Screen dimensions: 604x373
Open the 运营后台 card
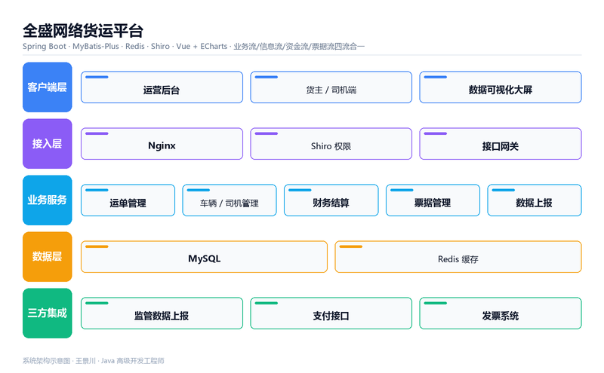pos(162,87)
